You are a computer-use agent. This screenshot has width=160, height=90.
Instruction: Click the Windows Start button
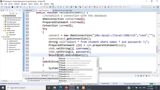(3, 88)
